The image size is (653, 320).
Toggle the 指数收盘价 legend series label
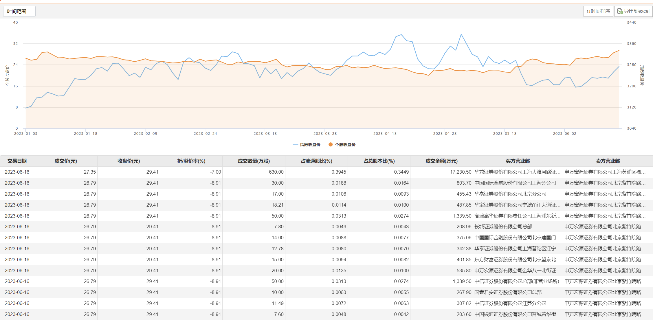pyautogui.click(x=310, y=145)
